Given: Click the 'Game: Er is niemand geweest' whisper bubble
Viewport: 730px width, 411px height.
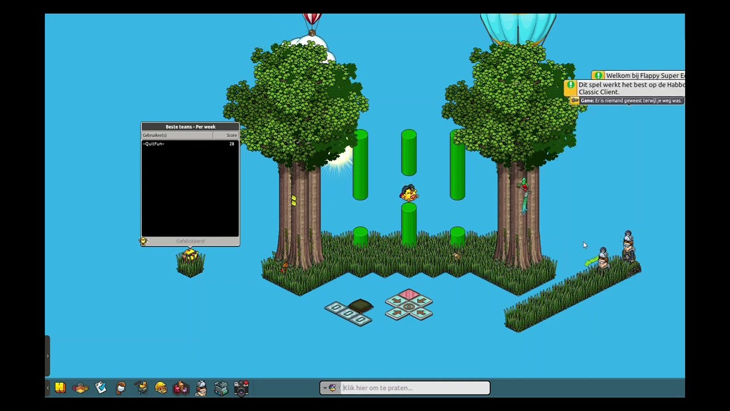Looking at the screenshot, I should pyautogui.click(x=627, y=100).
